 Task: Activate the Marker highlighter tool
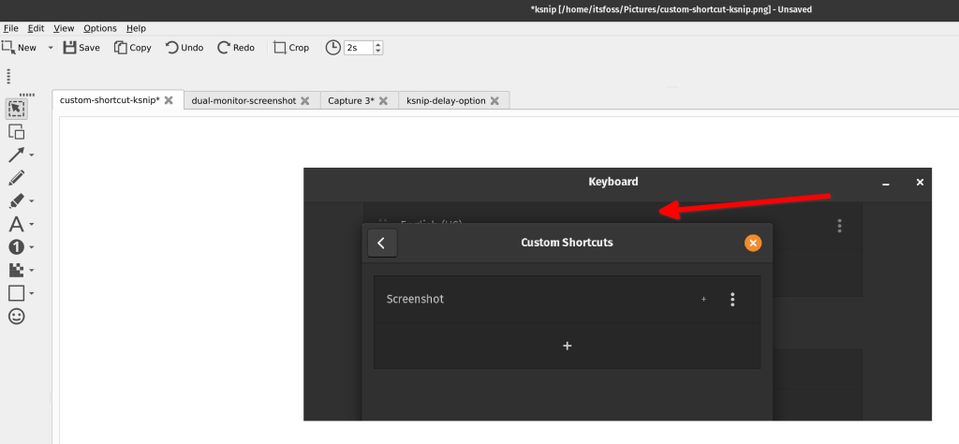tap(16, 201)
